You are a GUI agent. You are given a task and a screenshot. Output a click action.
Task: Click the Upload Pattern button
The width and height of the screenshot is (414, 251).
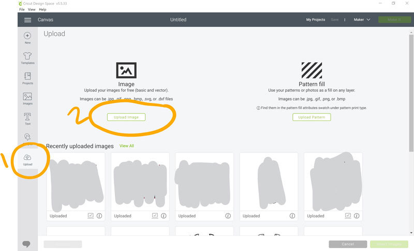point(312,117)
